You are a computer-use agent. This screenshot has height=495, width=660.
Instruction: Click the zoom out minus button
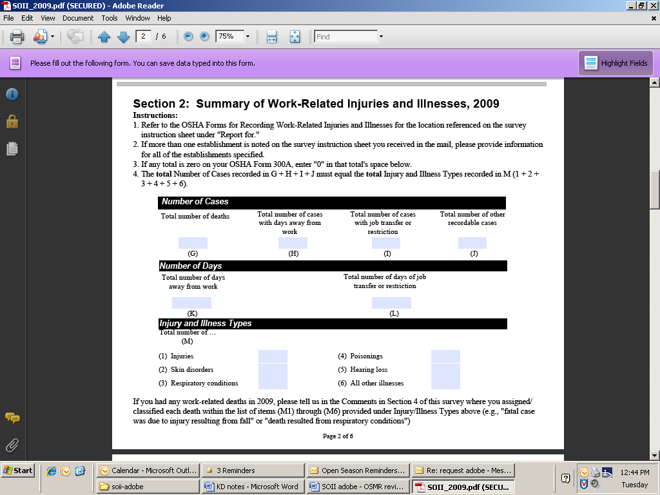pyautogui.click(x=188, y=37)
